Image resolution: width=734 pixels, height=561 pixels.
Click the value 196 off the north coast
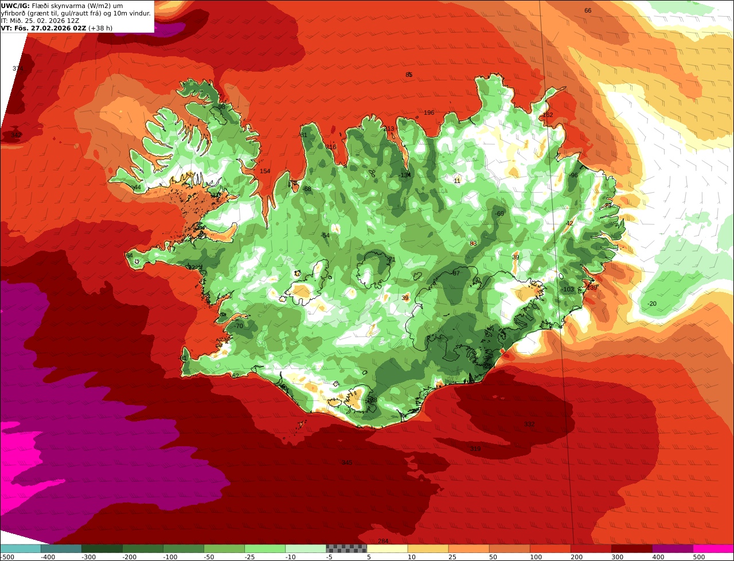point(429,112)
